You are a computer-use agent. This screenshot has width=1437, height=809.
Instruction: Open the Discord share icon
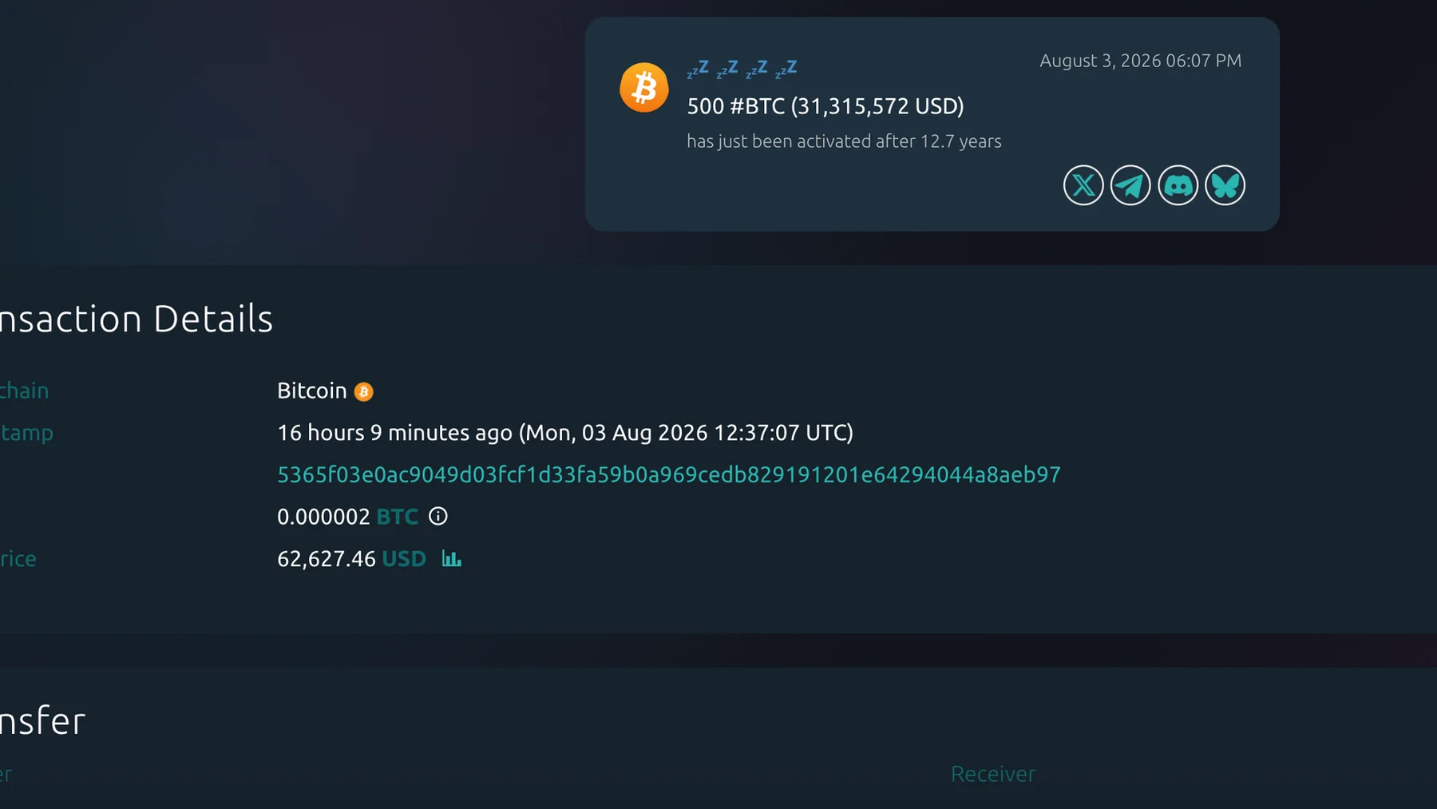[x=1178, y=185]
